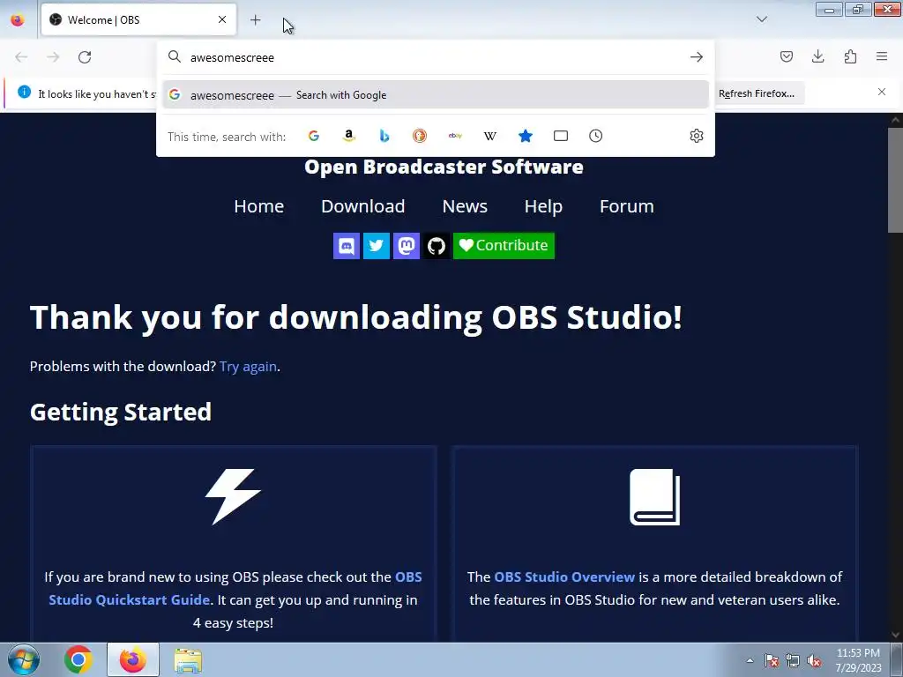The width and height of the screenshot is (903, 677).
Task: Search this time with Amazon
Action: click(348, 136)
